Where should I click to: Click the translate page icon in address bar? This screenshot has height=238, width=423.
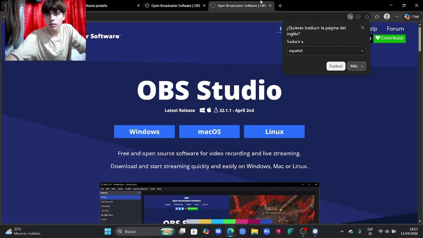click(x=350, y=17)
